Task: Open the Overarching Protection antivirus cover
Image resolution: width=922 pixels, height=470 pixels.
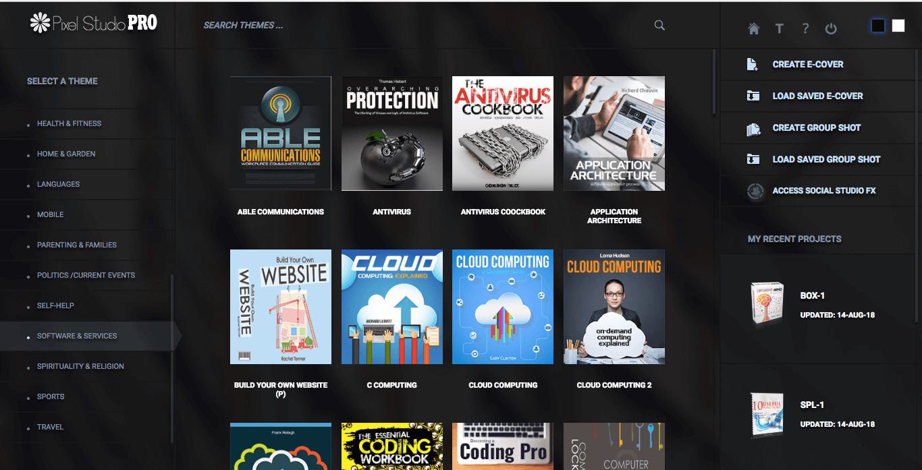Action: (x=392, y=134)
